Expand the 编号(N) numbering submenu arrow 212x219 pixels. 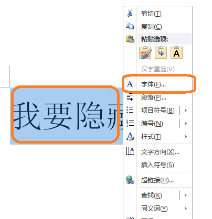click(x=186, y=123)
